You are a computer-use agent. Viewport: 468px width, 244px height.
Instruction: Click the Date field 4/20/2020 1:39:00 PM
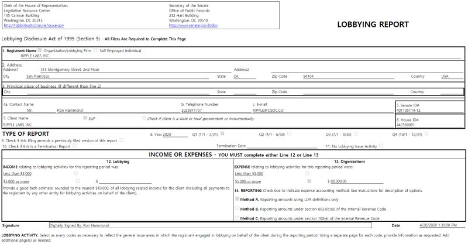tap(442, 225)
